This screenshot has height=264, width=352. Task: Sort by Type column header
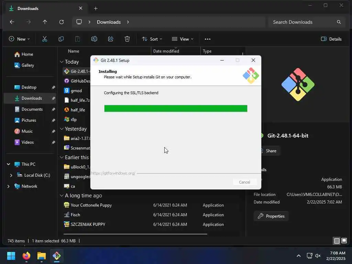[x=207, y=51]
